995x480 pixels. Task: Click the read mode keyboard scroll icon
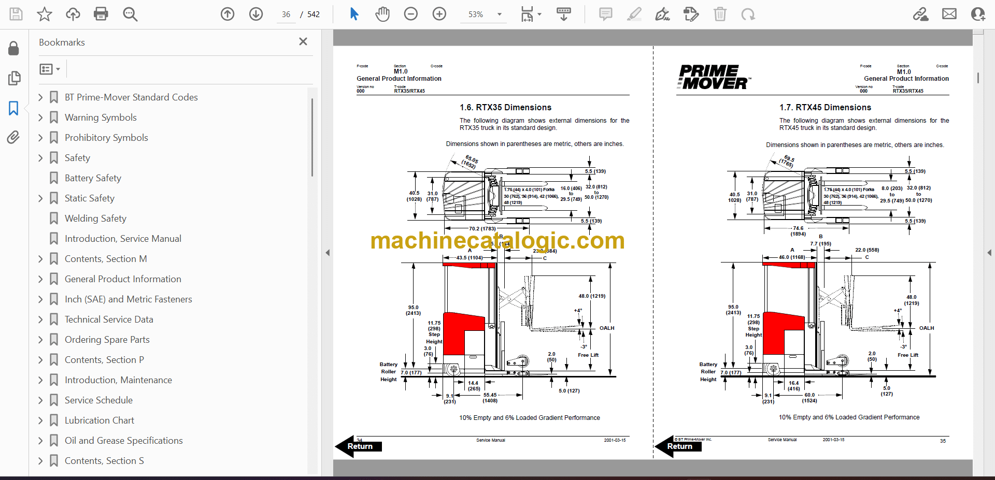pos(564,14)
